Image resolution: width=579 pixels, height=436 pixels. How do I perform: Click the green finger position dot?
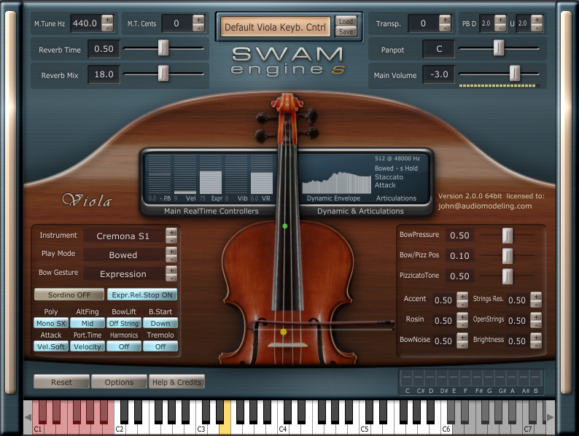(x=284, y=226)
